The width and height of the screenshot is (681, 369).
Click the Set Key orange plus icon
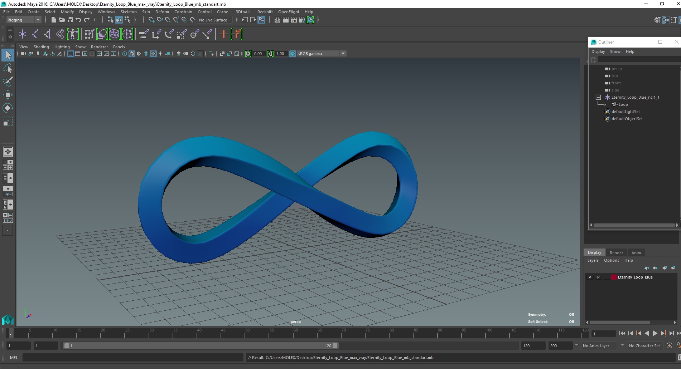click(x=224, y=34)
